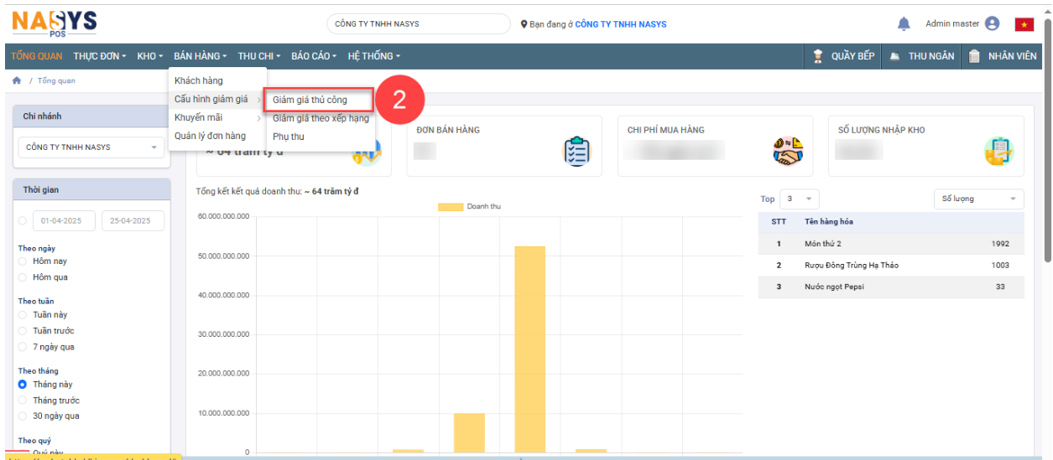This screenshot has width=1053, height=460.
Task: Open the BÁO CÁO menu
Action: (x=313, y=56)
